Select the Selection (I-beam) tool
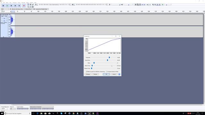The width and height of the screenshot is (205, 115). pos(28,4)
